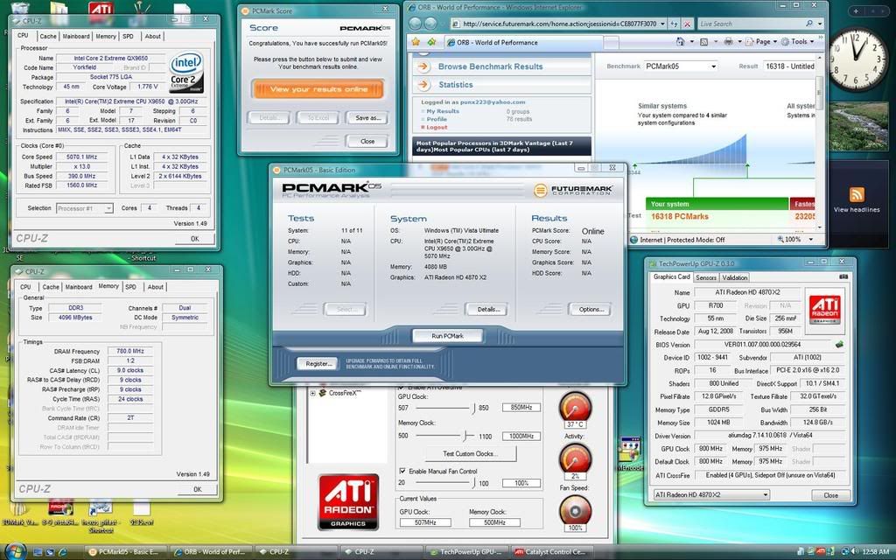Click the Options button in PCMark05 Results panel

(x=590, y=309)
